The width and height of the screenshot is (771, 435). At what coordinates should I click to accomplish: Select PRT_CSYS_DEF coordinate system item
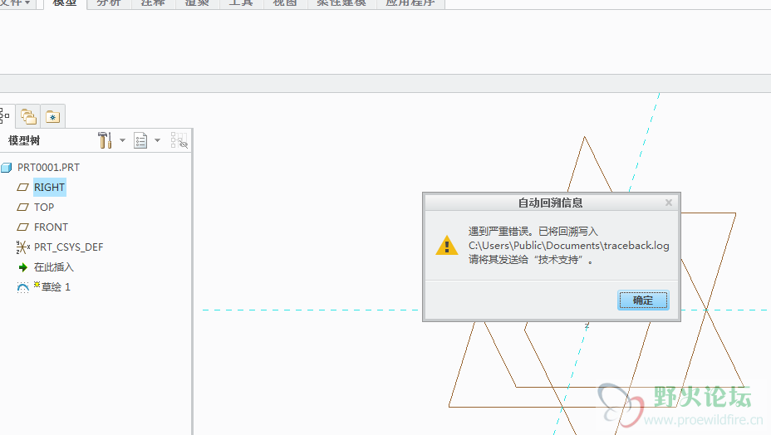tap(68, 247)
